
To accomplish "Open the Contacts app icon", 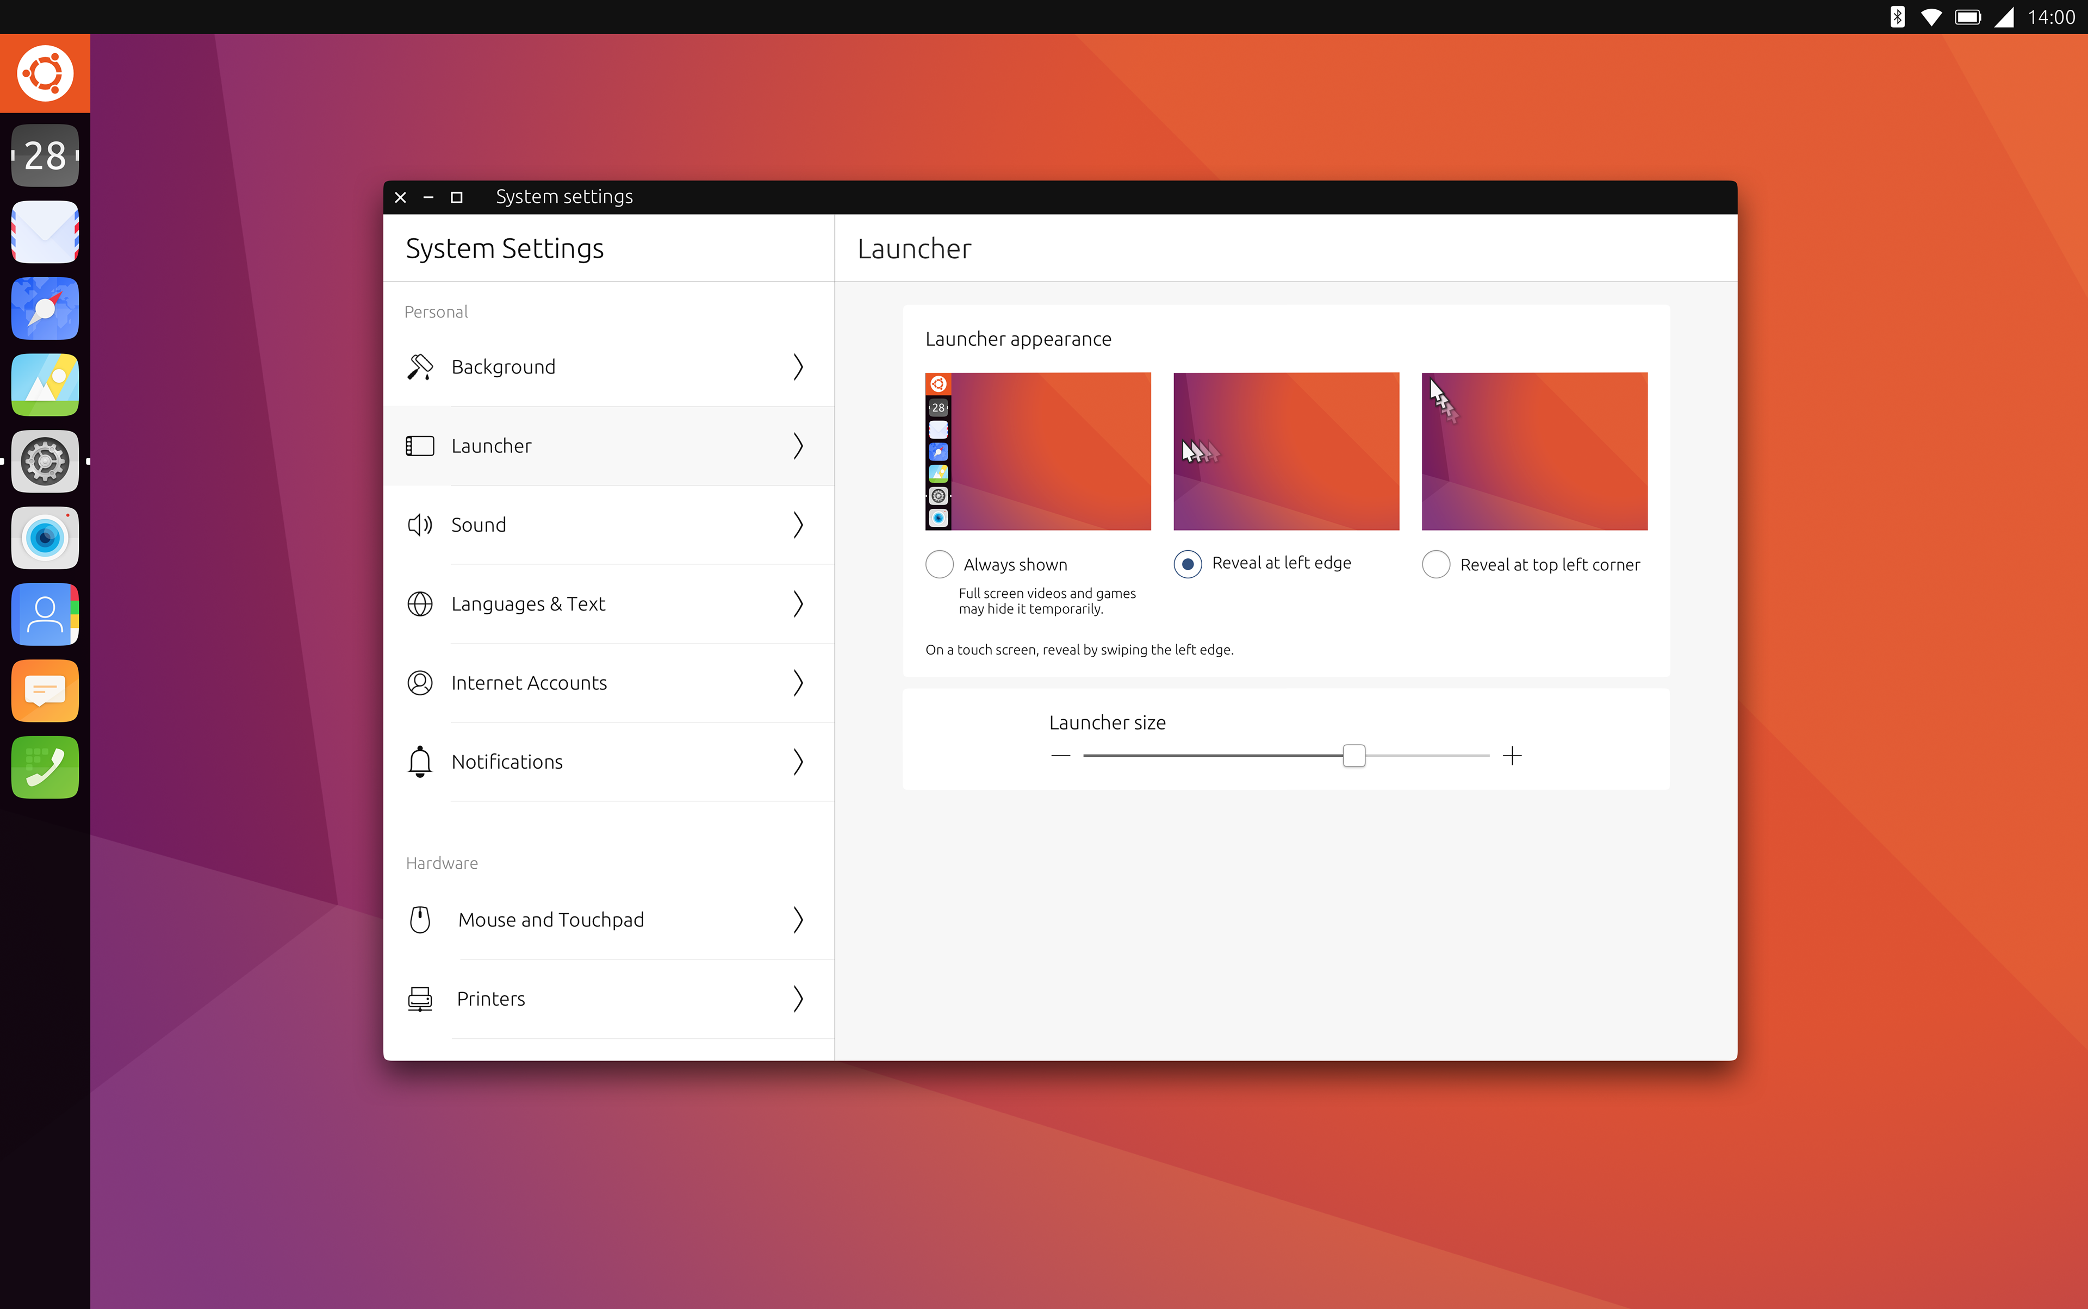I will tap(45, 614).
